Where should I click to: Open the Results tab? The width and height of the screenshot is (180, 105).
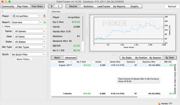[73, 6]
